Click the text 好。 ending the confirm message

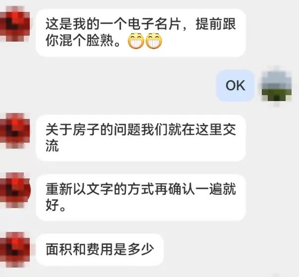(x=56, y=205)
